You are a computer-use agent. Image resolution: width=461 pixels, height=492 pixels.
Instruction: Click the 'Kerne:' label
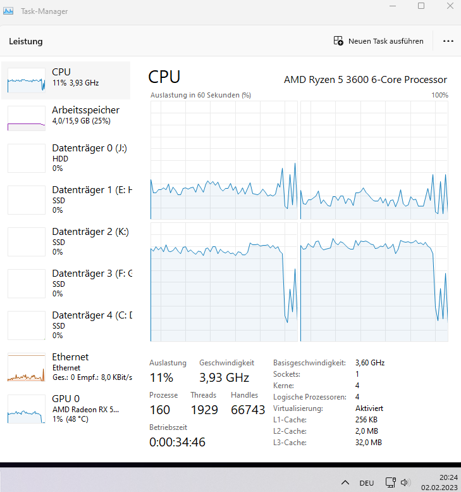(x=284, y=386)
